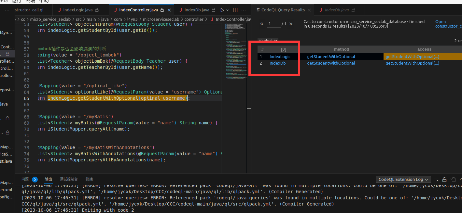Viewport: 462px width, 213px height.
Task: Close the CodeQL Query Results tab
Action: click(309, 10)
